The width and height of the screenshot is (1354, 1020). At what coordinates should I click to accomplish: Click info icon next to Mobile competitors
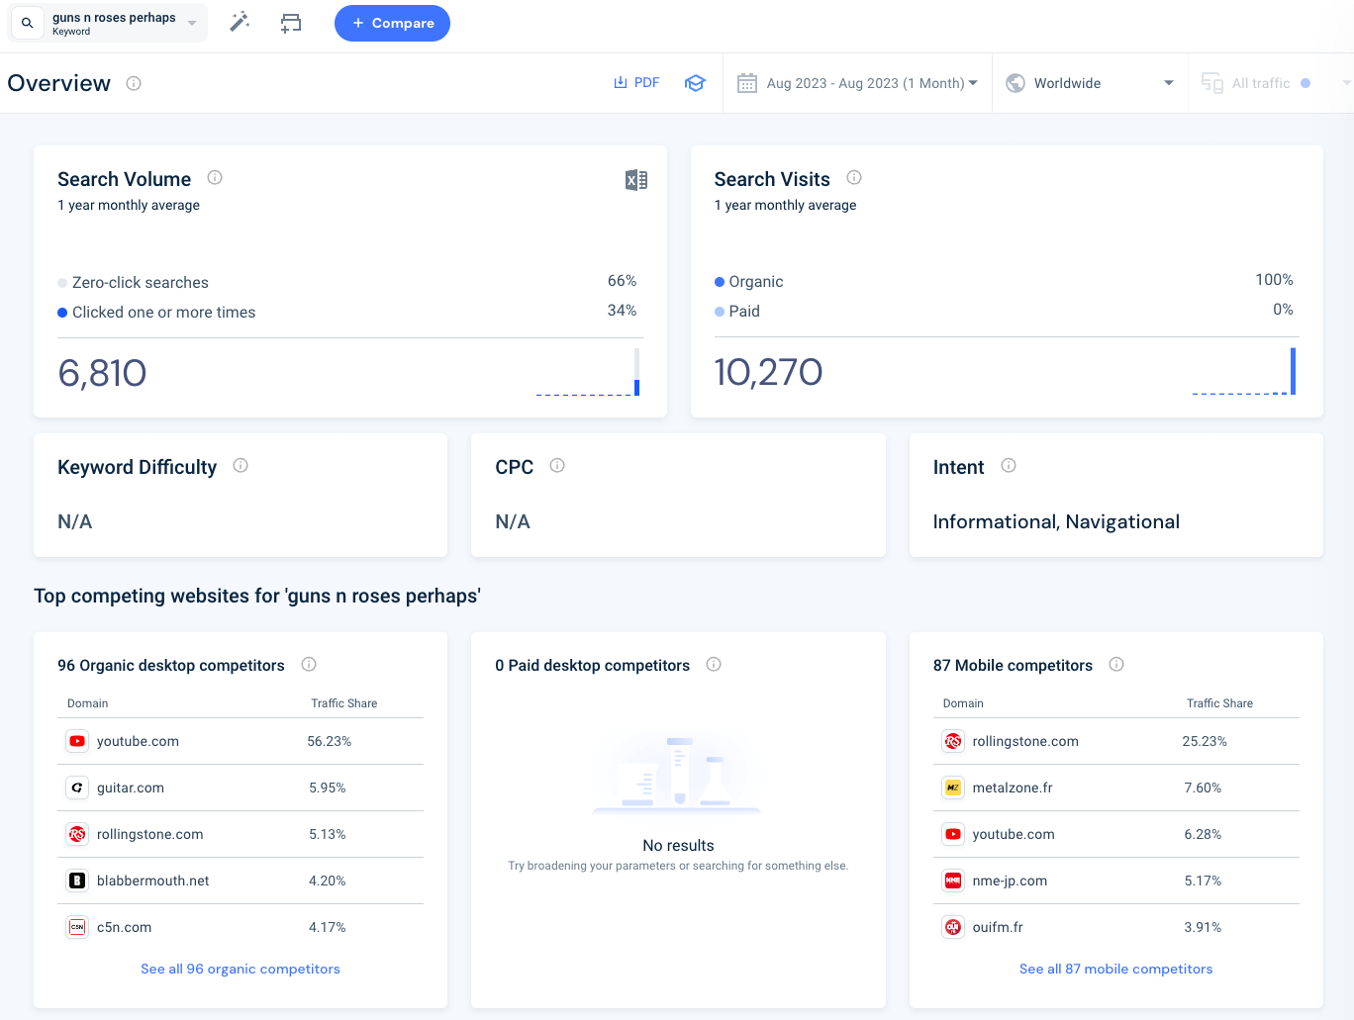(x=1116, y=665)
